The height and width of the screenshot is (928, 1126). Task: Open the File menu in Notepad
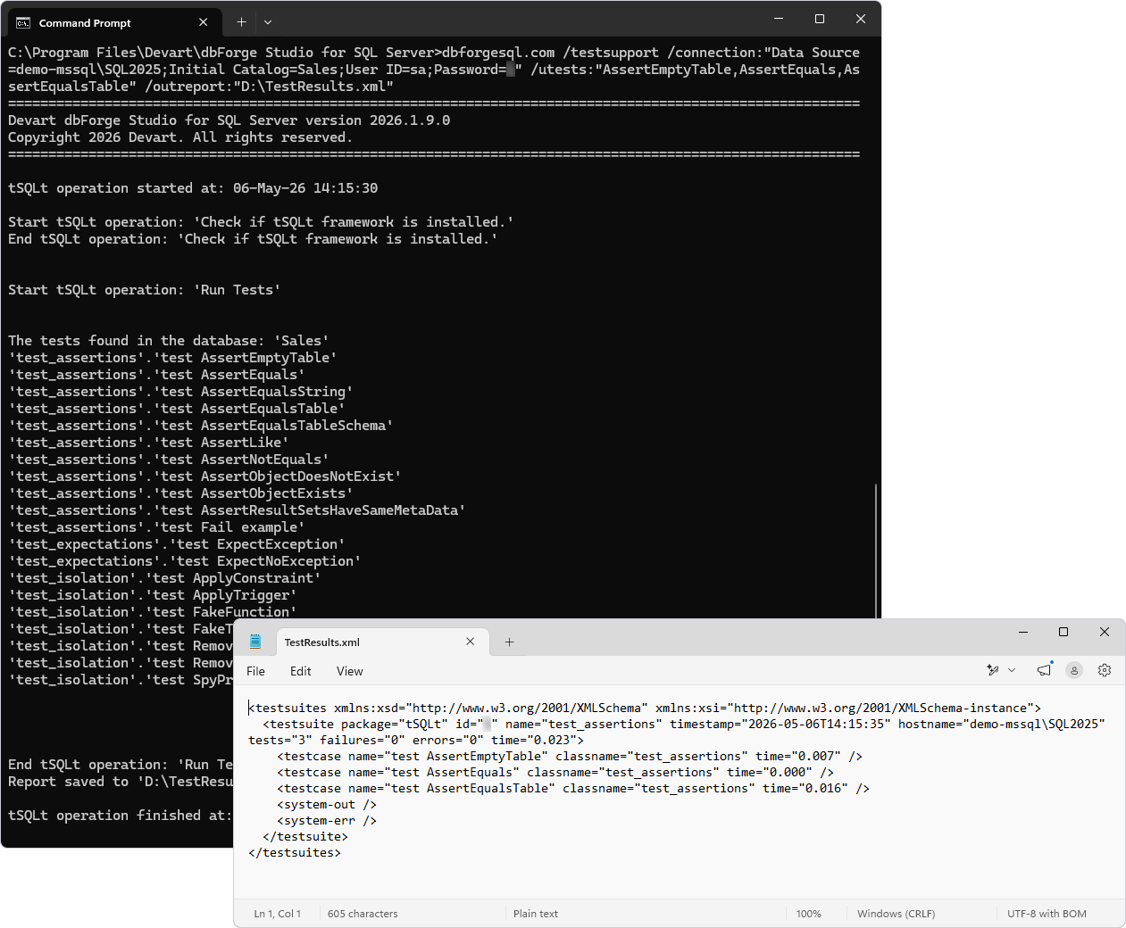[255, 671]
